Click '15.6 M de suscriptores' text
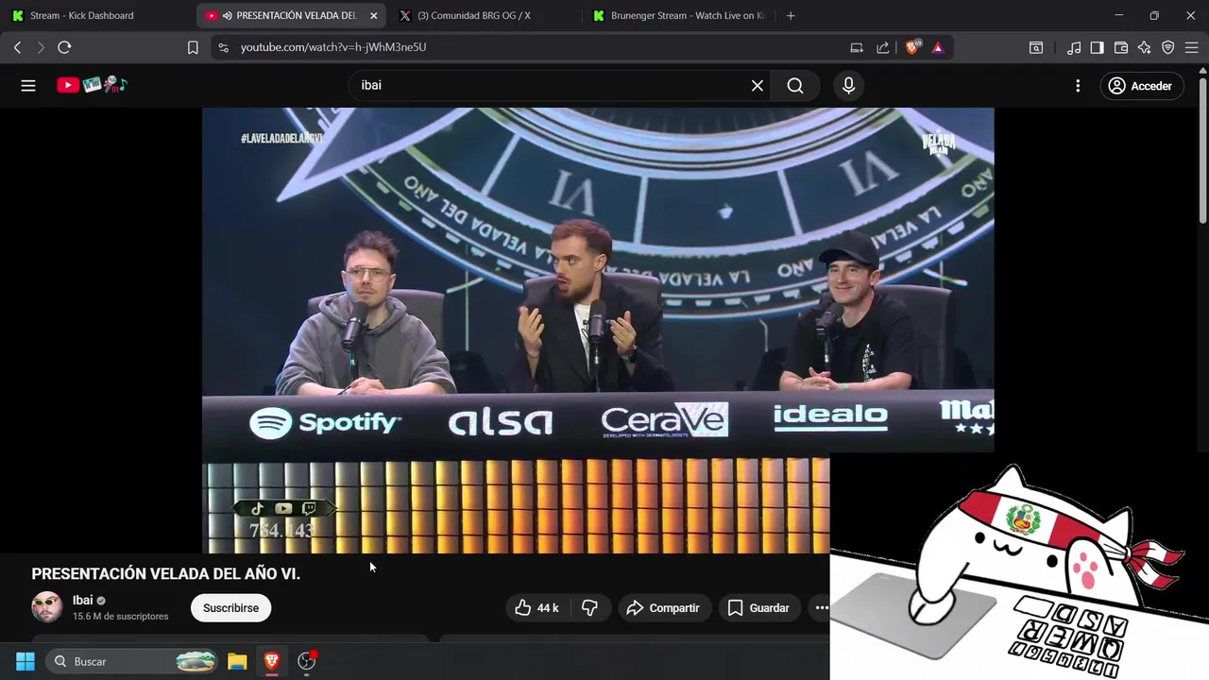The image size is (1209, 680). [x=121, y=617]
